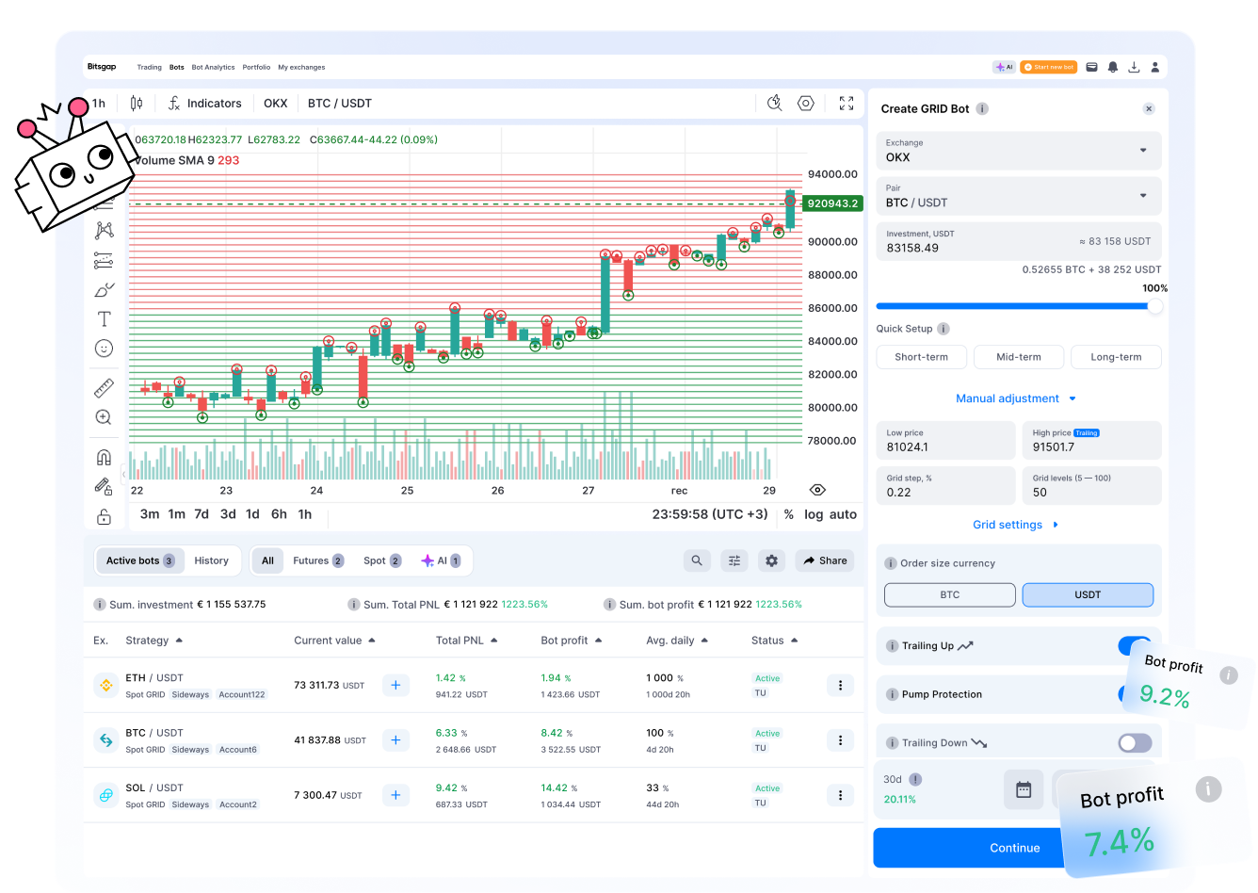Expand the Pair BTC / USDT dropdown
This screenshot has width=1258, height=893.
click(1019, 196)
